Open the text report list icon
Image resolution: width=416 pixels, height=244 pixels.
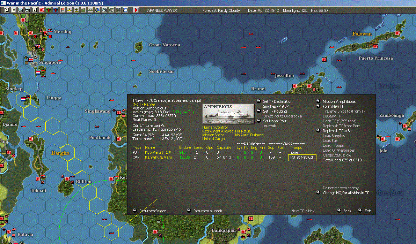tap(13, 10)
